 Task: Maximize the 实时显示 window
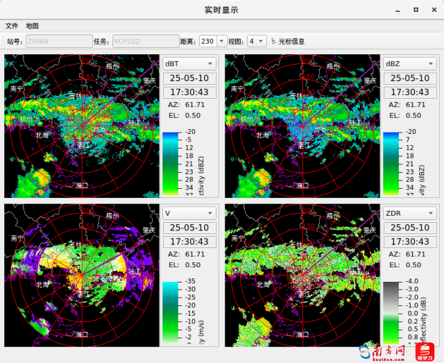pos(416,10)
